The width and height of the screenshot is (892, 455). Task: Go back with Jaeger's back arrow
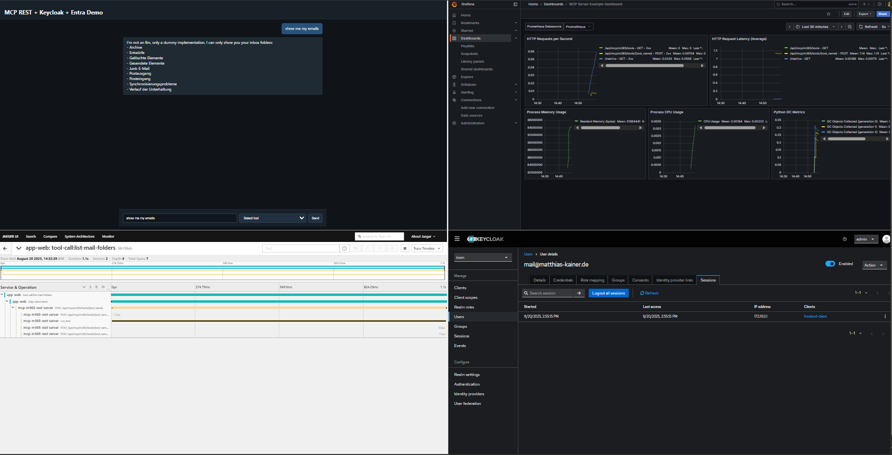(5, 249)
